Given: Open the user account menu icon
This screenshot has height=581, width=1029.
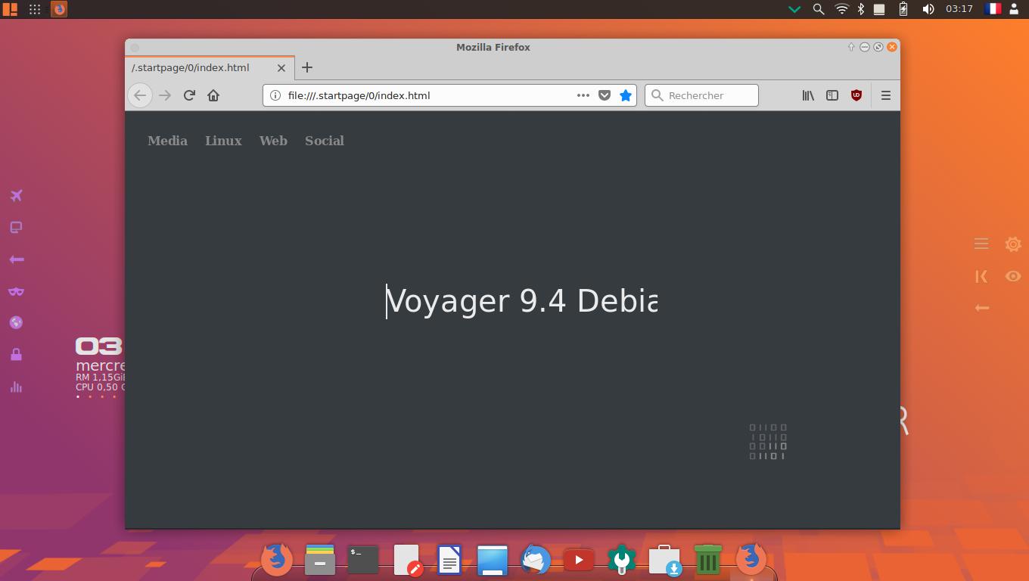Looking at the screenshot, I should [x=1014, y=9].
